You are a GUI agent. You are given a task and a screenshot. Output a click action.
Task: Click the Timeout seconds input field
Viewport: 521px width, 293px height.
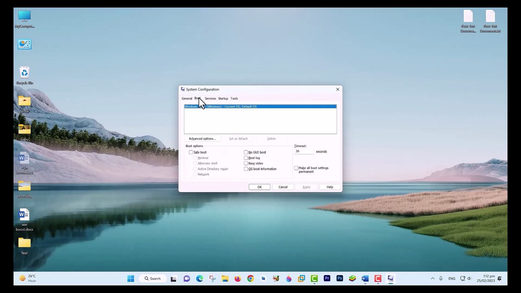(x=304, y=151)
